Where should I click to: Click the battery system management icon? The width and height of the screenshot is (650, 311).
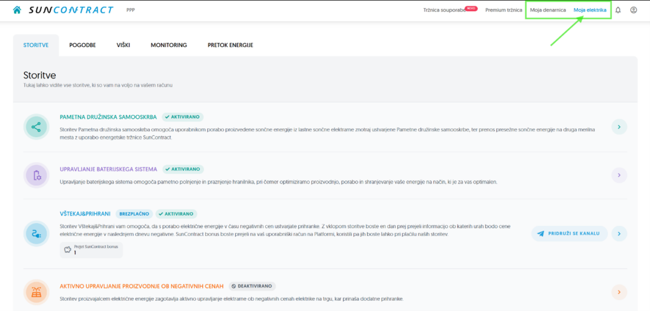tap(36, 175)
